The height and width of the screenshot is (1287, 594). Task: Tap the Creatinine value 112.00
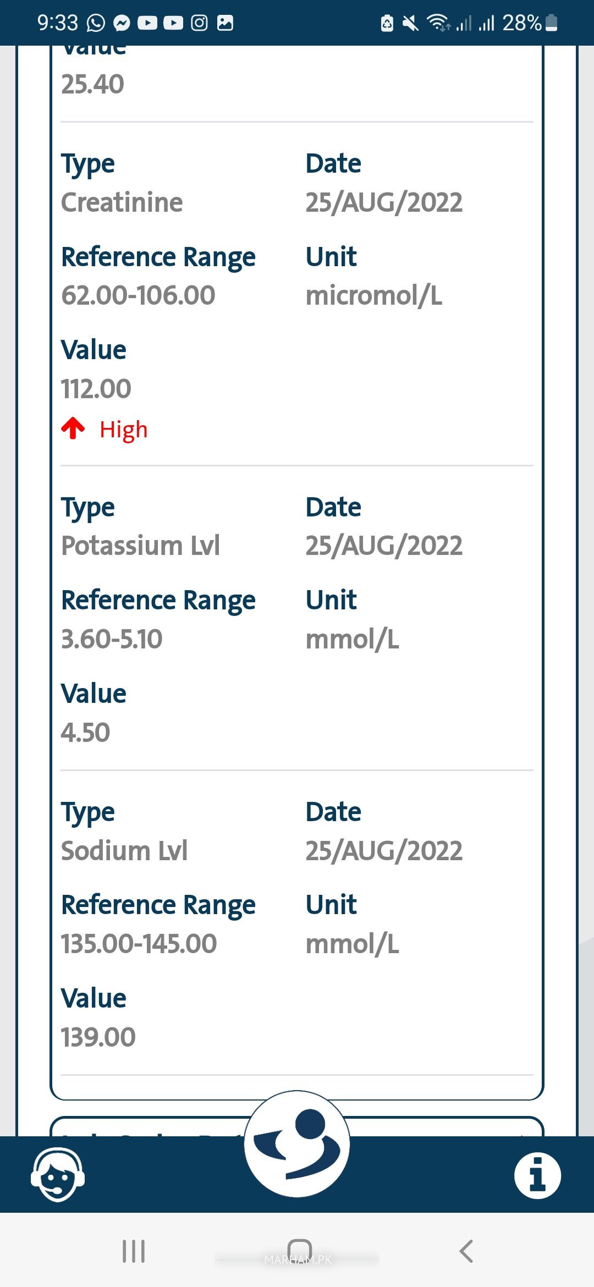coord(96,389)
